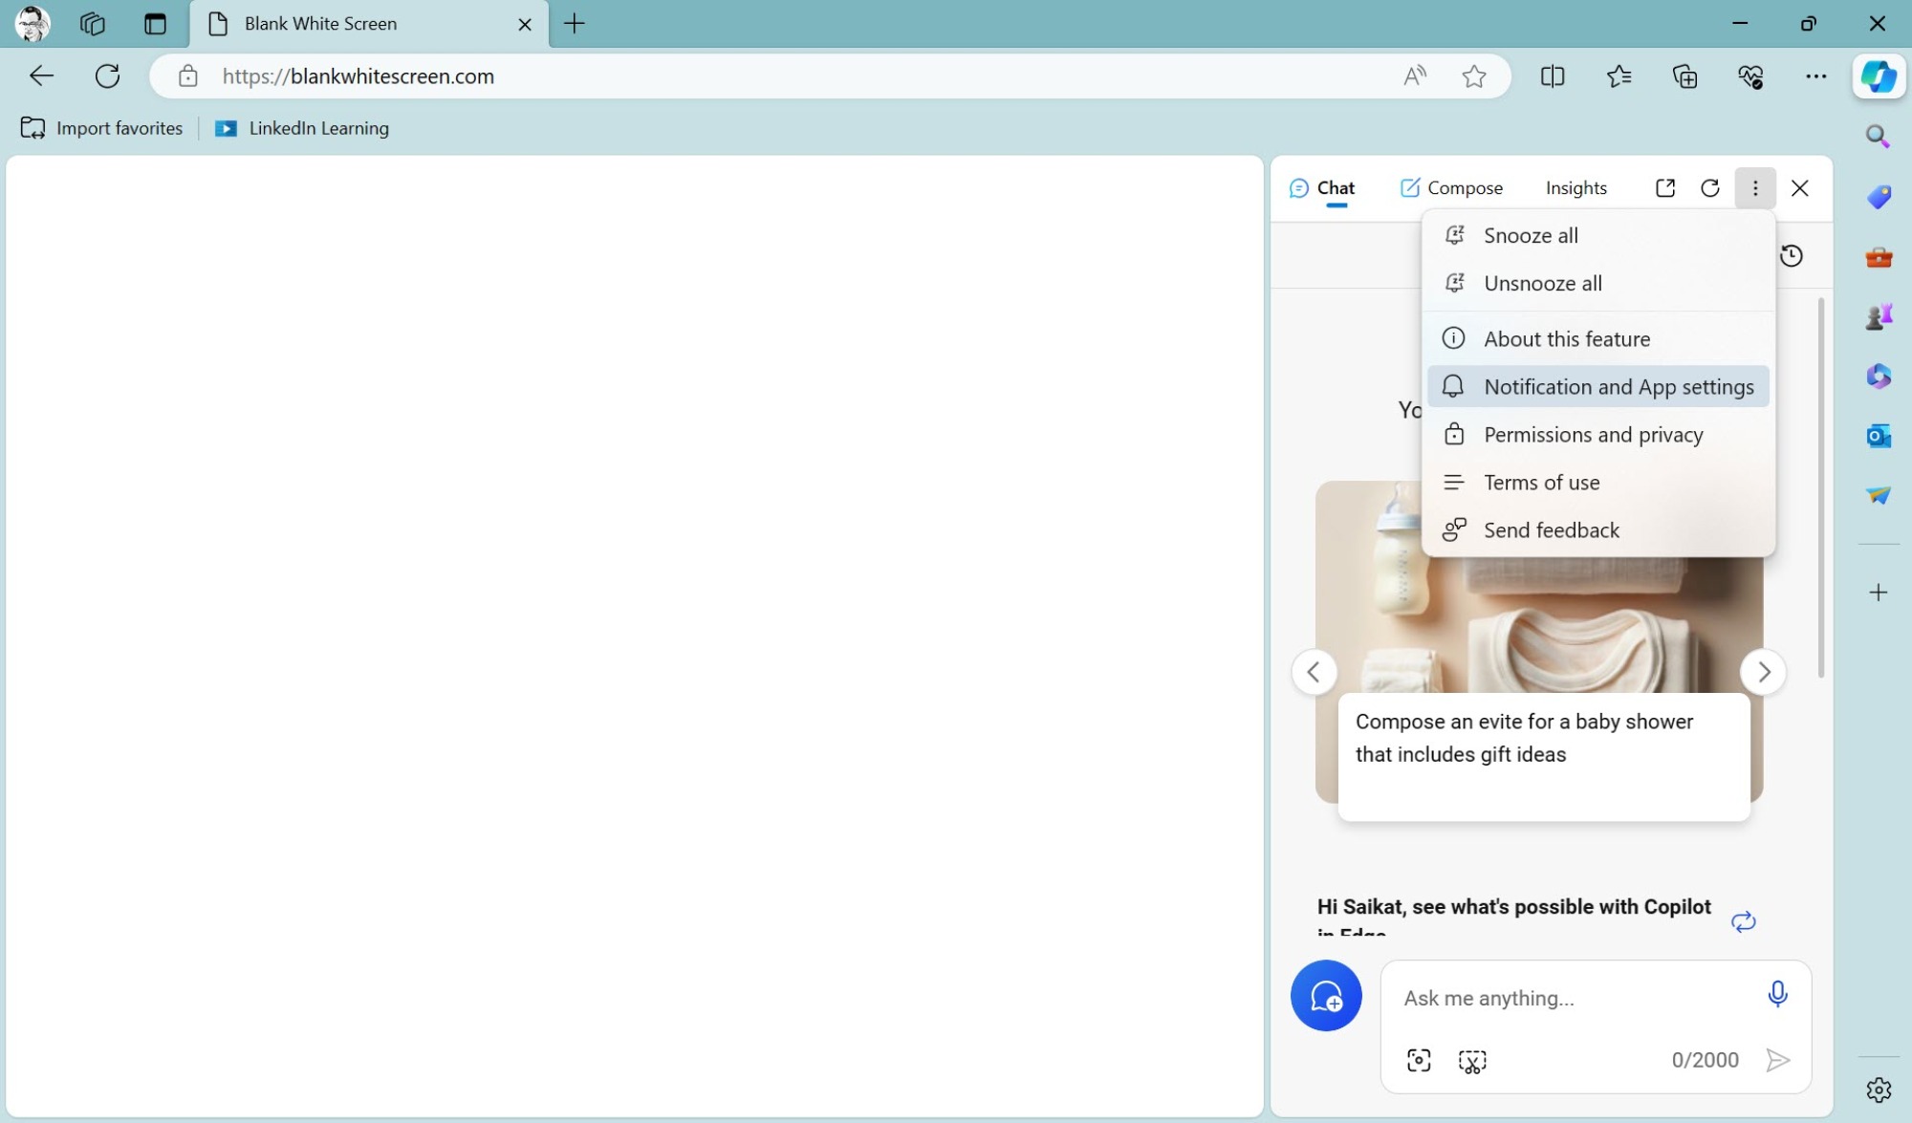Go back to the previous page
Viewport: 1912px width, 1123px height.
42,76
